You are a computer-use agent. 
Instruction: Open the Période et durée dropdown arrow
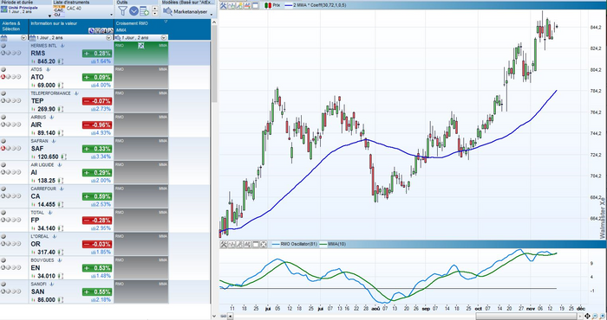[49, 16]
